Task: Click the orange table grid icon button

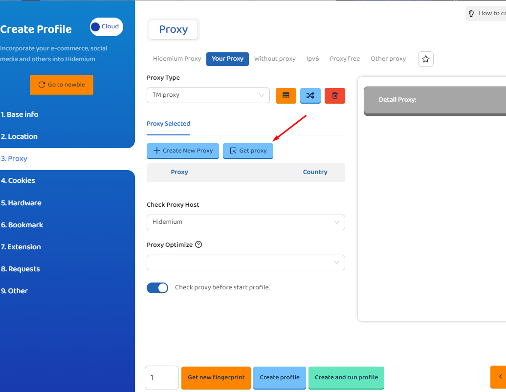Action: pyautogui.click(x=286, y=95)
